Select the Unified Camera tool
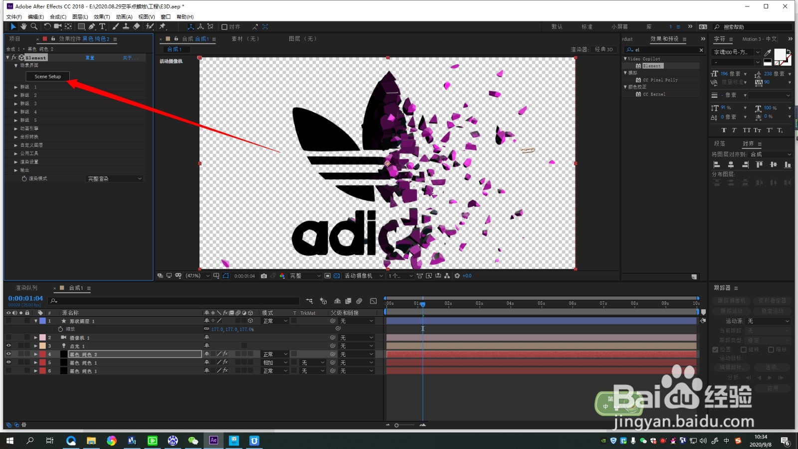 pyautogui.click(x=58, y=26)
